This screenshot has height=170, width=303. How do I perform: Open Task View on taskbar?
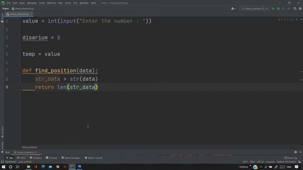18,167
